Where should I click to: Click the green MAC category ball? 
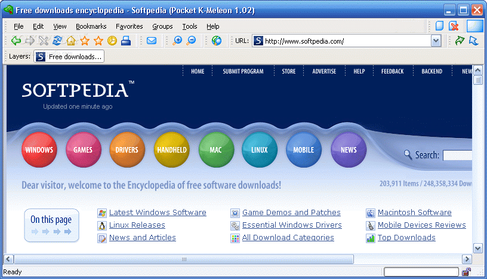coord(216,149)
